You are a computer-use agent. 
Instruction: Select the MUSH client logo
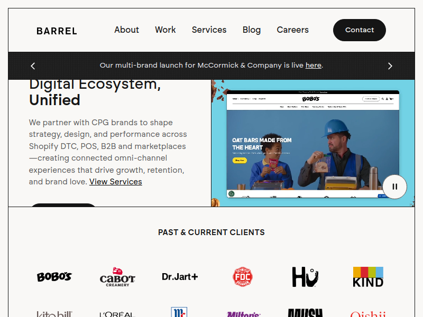click(306, 313)
